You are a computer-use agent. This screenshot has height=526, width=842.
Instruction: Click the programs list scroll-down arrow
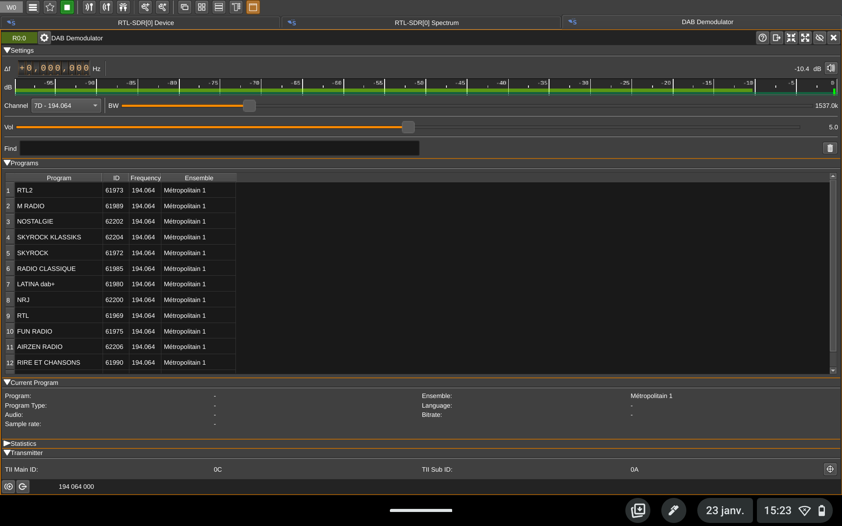click(x=833, y=371)
